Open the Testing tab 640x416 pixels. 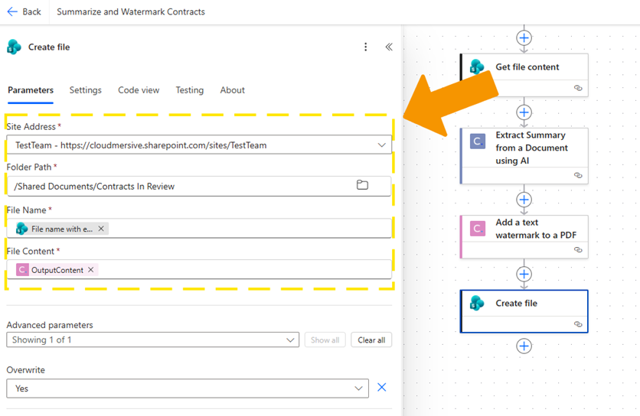[x=189, y=90]
